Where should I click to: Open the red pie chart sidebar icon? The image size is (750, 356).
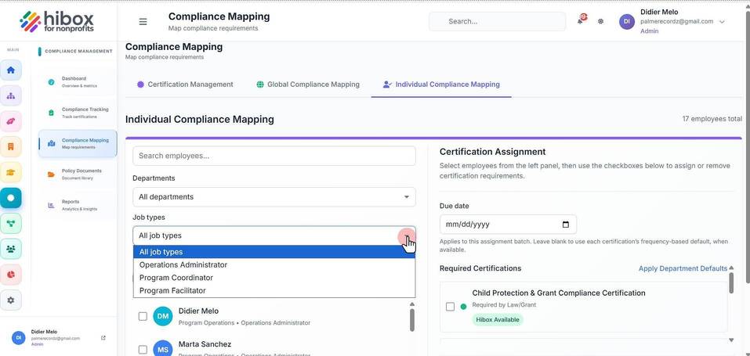point(10,275)
